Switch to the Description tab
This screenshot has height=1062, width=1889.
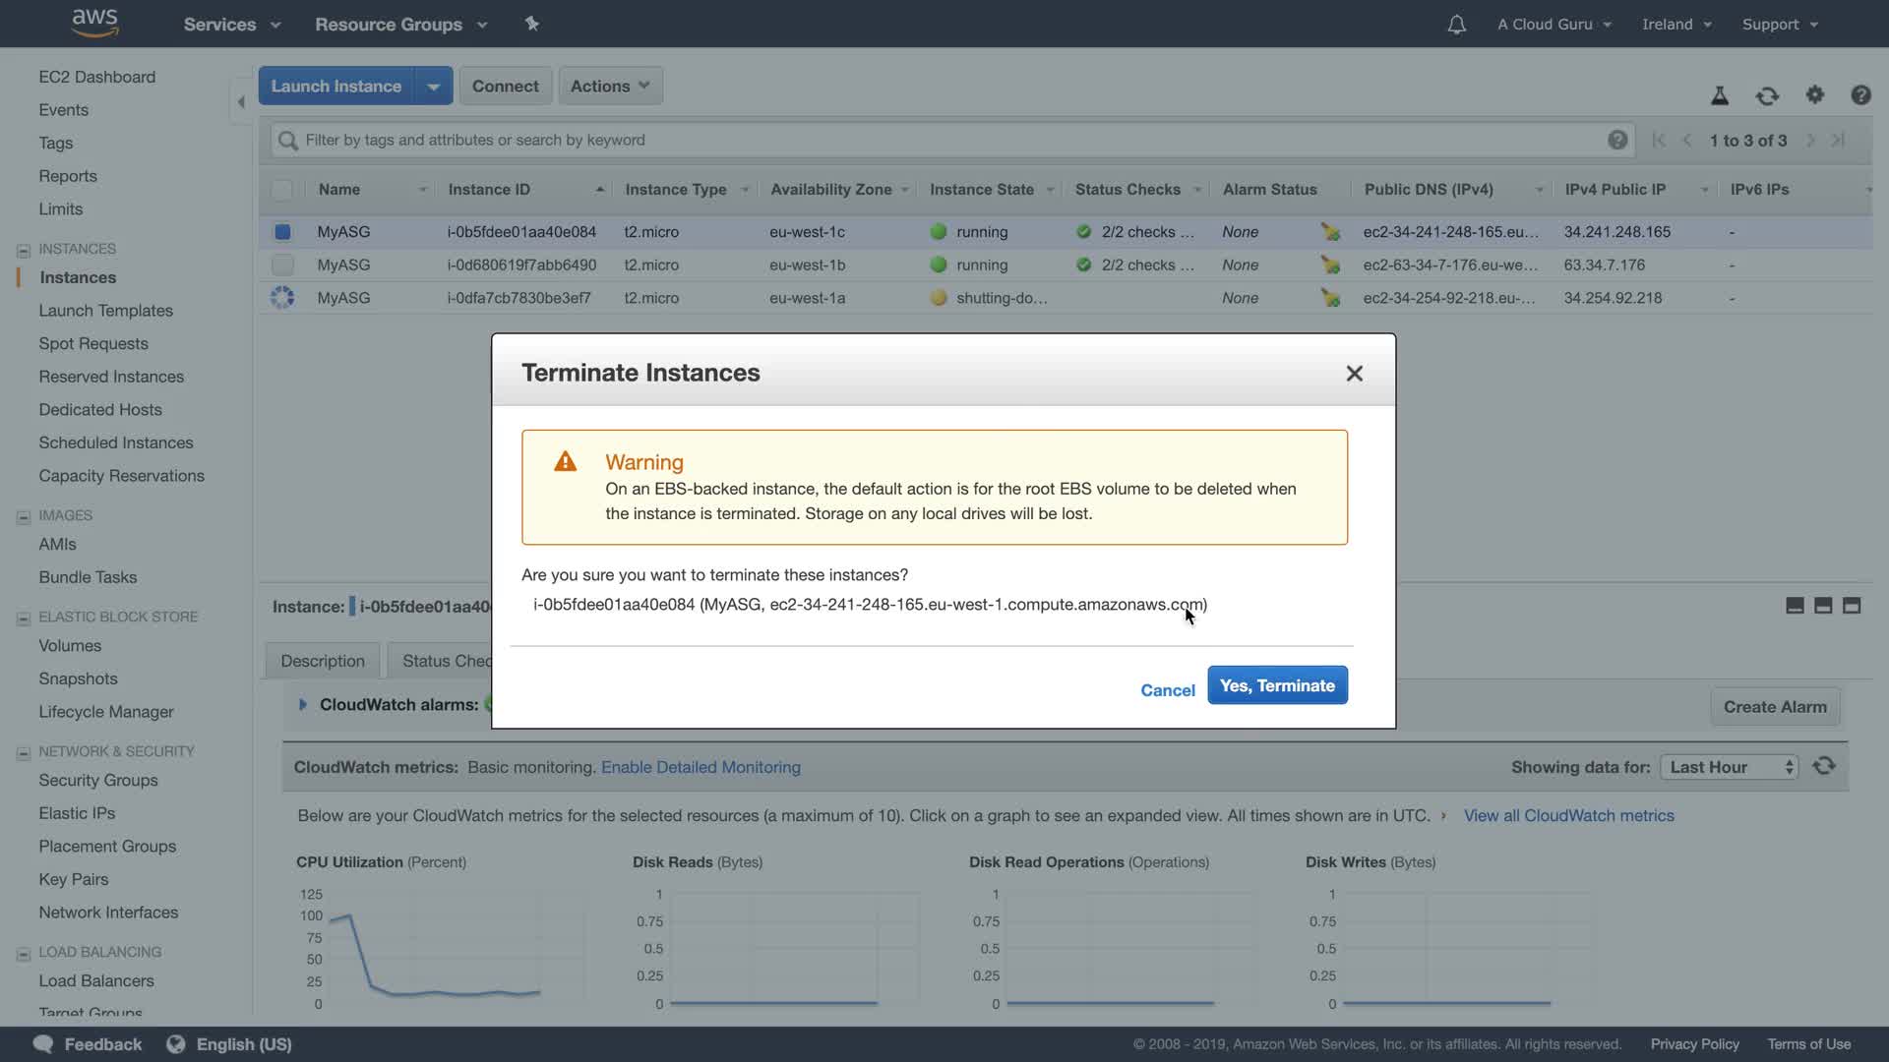(x=323, y=661)
